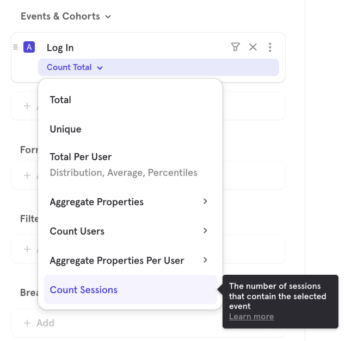Click the filter funnel icon on Log In
The height and width of the screenshot is (341, 358).
[235, 47]
